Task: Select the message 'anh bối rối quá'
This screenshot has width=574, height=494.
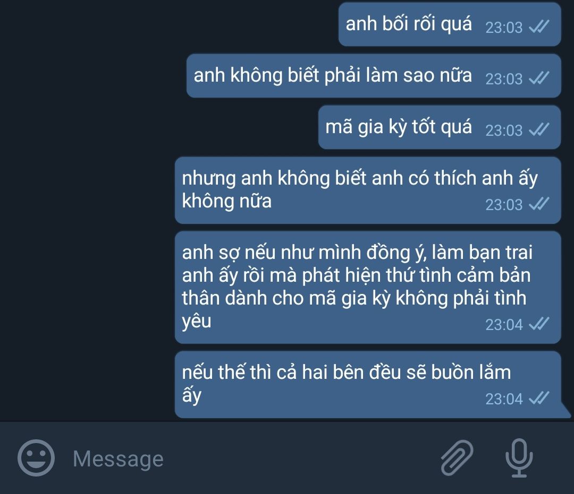Action: 450,24
